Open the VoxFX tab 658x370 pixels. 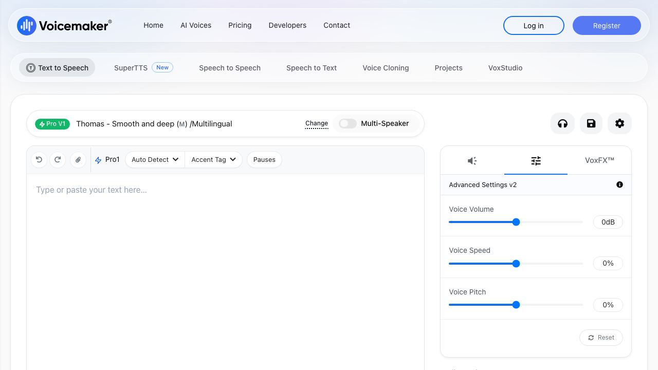coord(599,160)
